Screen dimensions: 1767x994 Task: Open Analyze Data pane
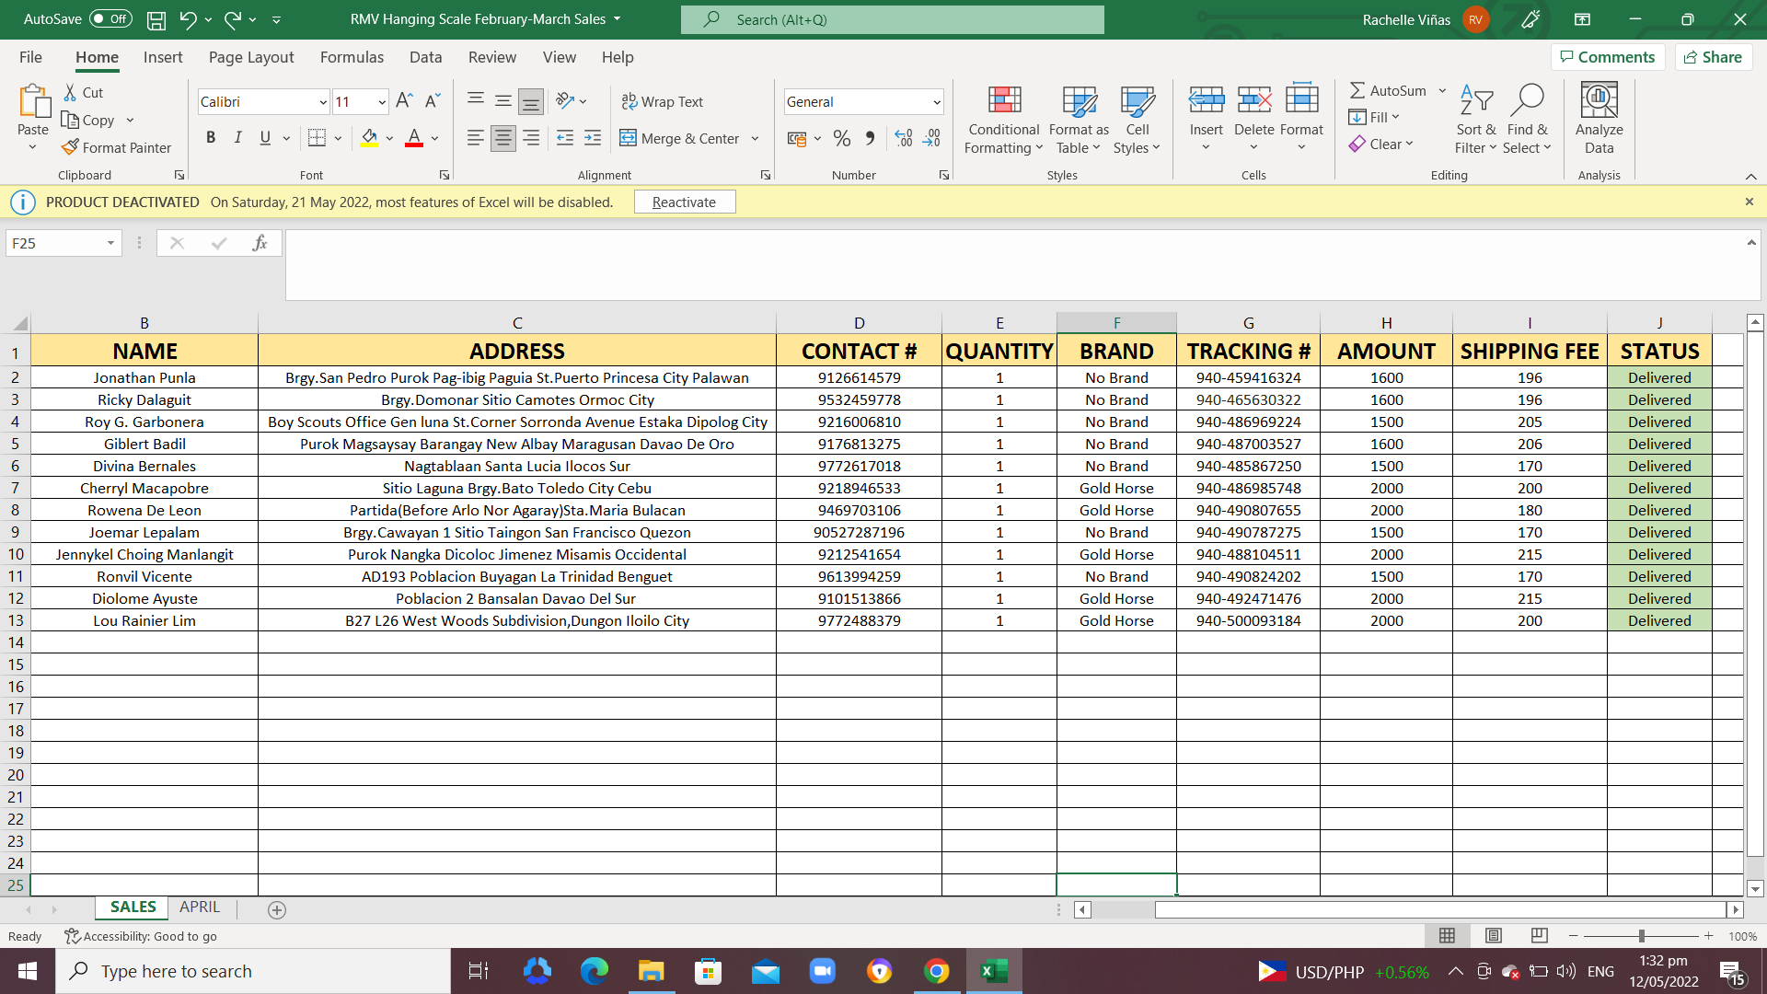pos(1599,120)
